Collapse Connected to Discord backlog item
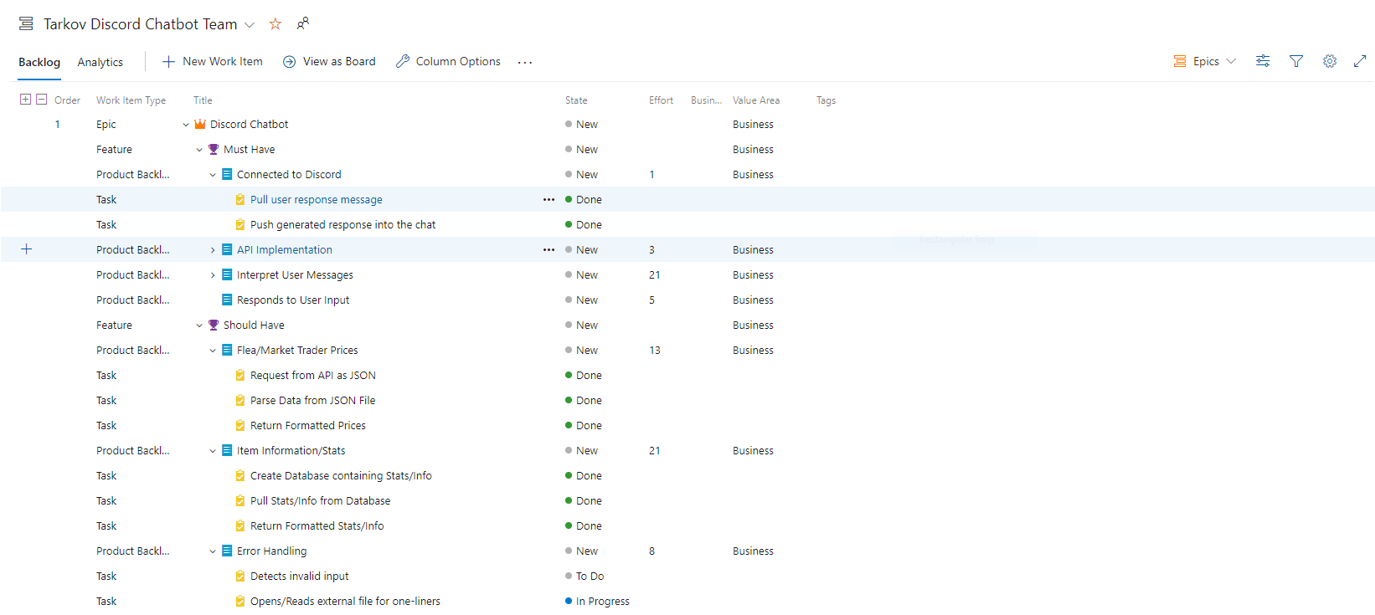This screenshot has width=1375, height=615. coord(213,175)
